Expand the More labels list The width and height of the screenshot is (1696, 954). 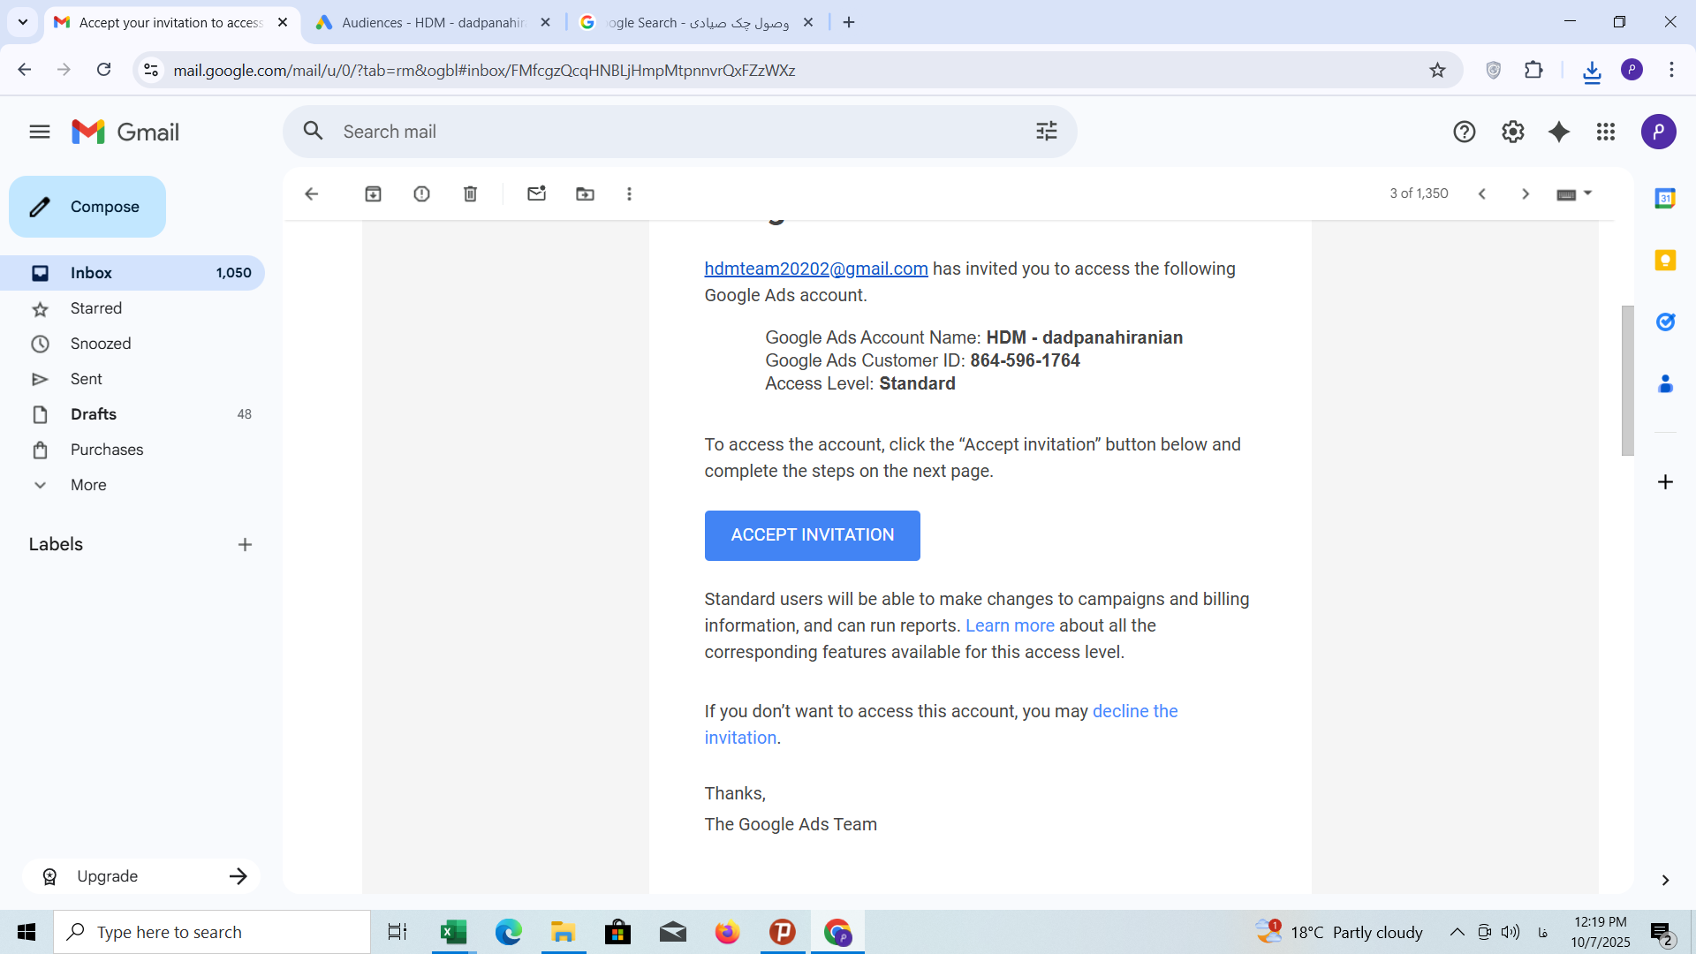click(88, 485)
